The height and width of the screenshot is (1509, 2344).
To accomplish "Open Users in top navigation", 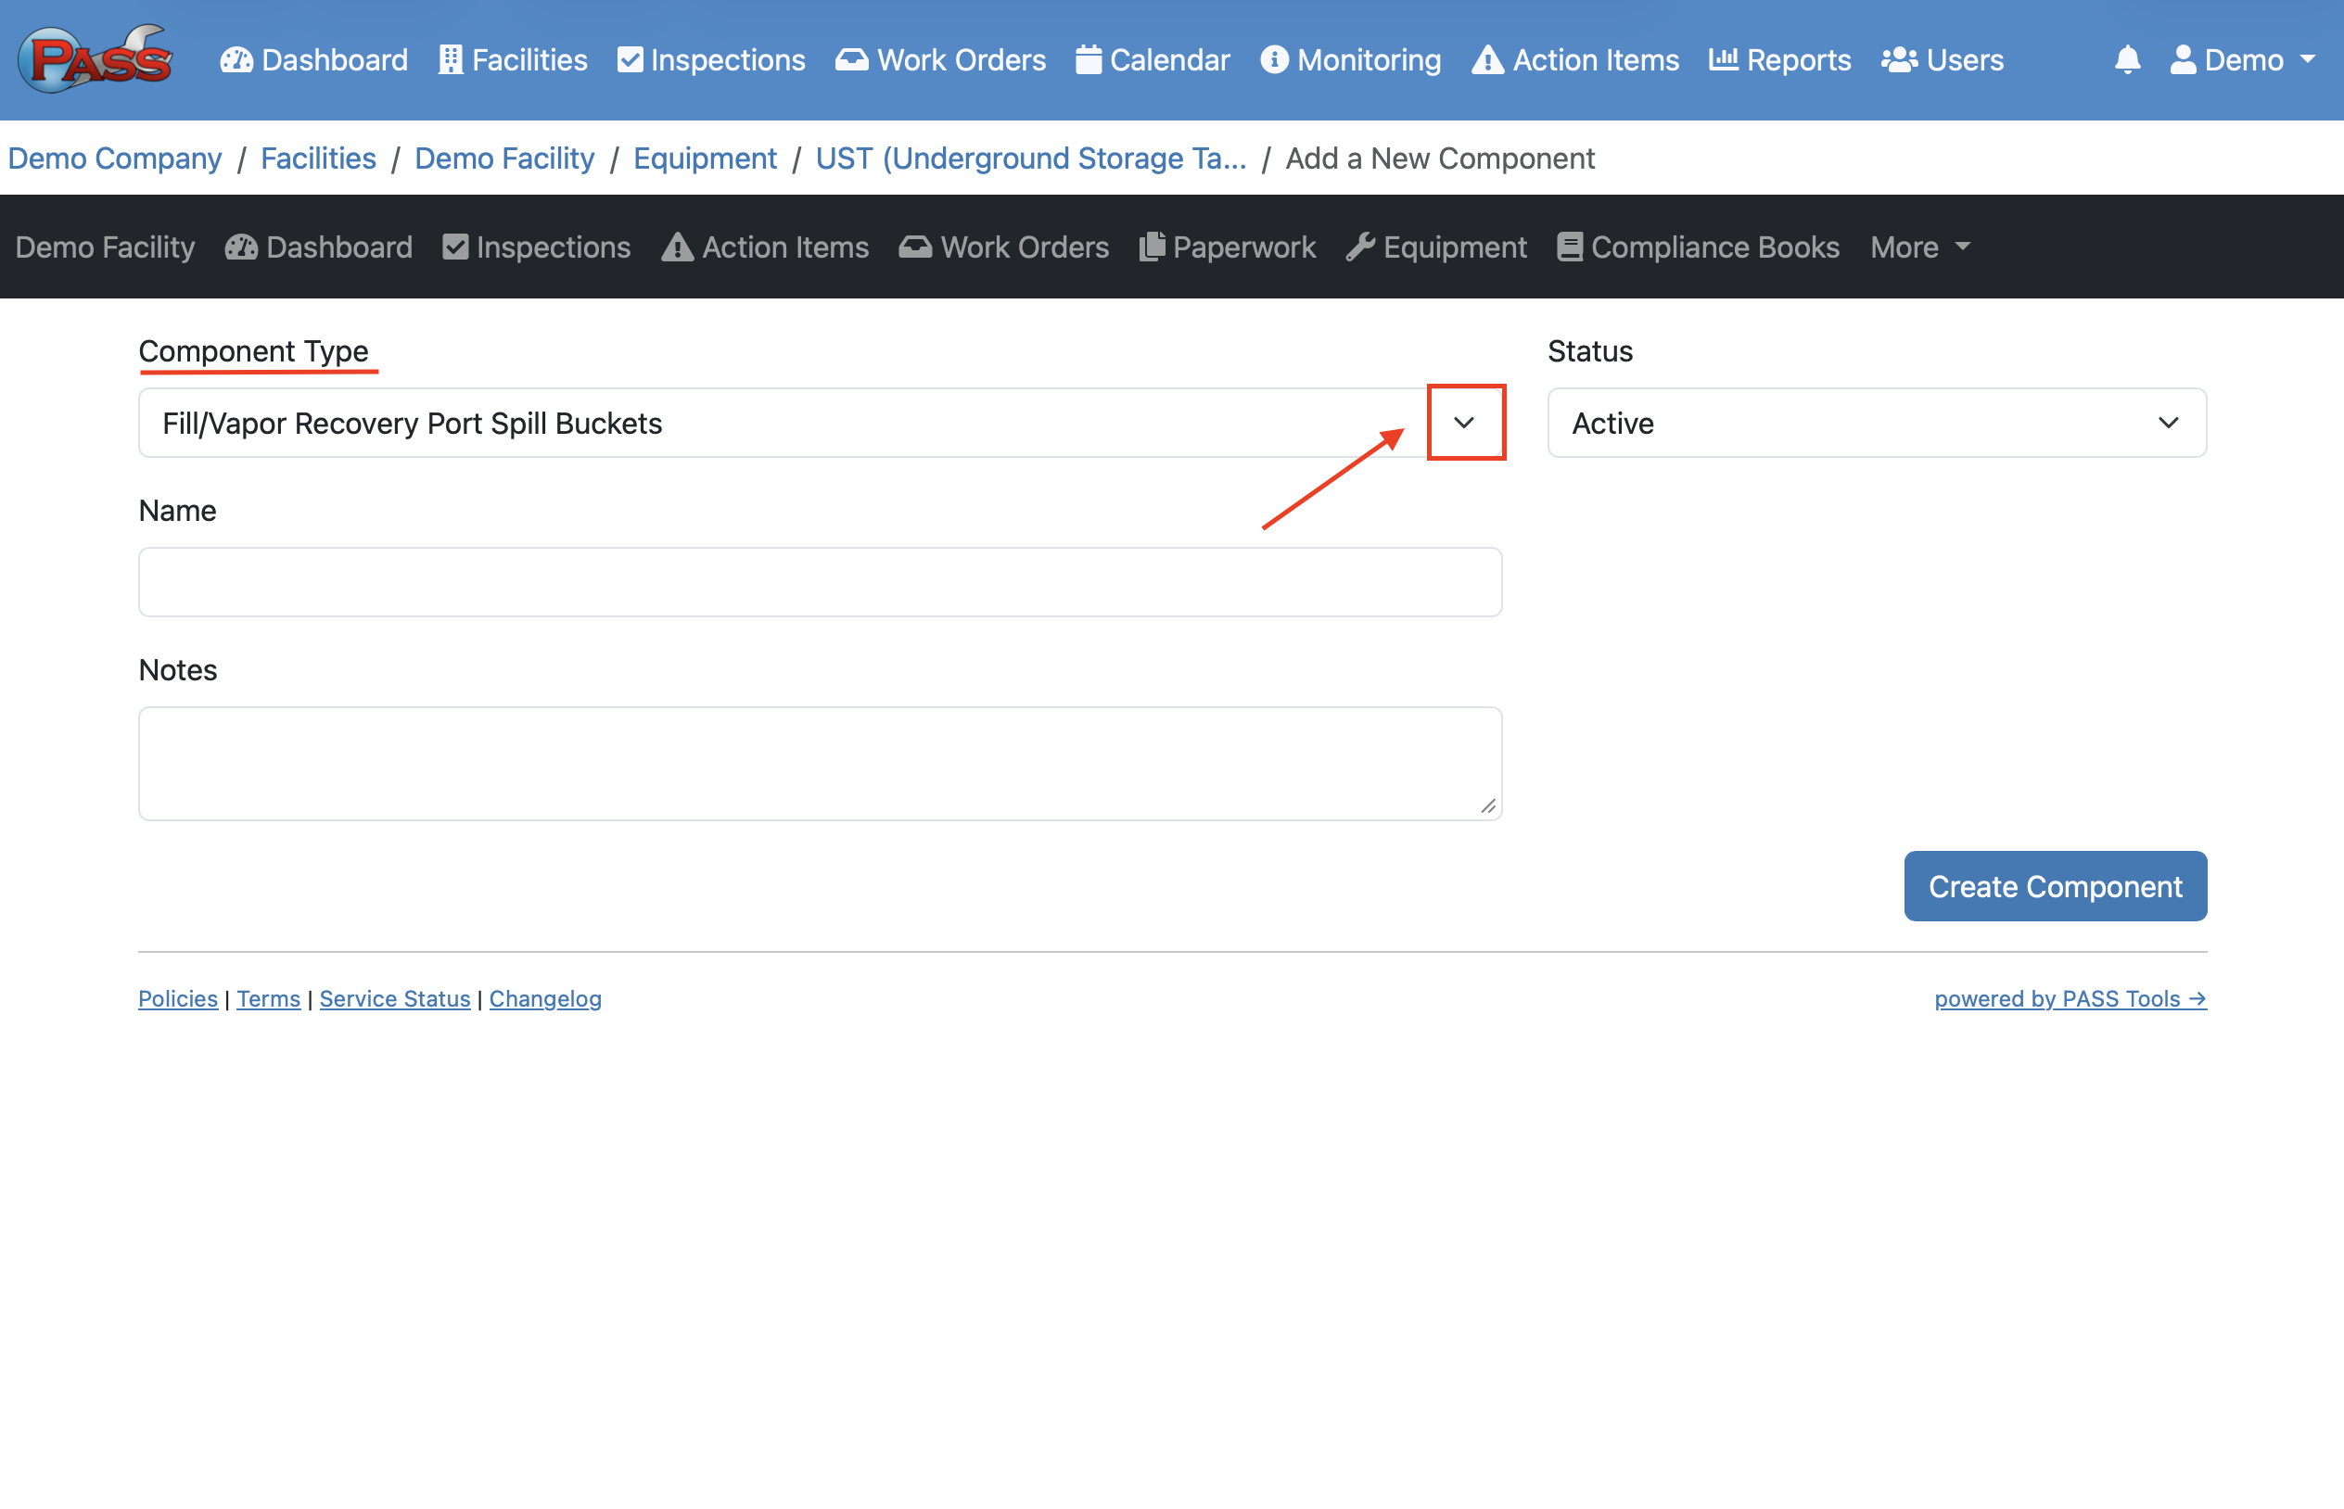I will pos(1943,59).
